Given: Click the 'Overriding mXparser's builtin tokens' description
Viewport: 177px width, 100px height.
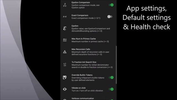Looking at the screenshot, I should click(x=88, y=79).
